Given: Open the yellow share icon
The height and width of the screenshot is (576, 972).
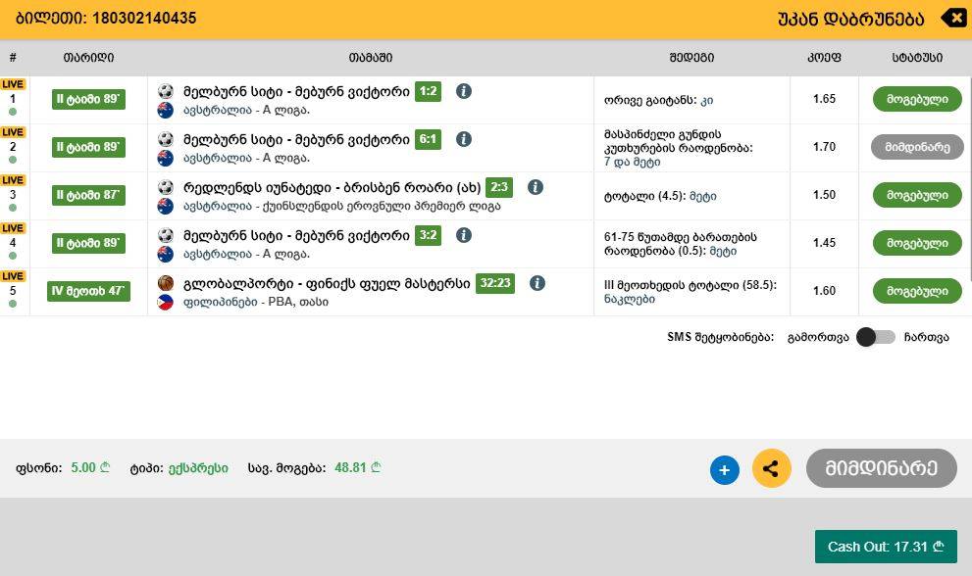Looking at the screenshot, I should pos(772,469).
